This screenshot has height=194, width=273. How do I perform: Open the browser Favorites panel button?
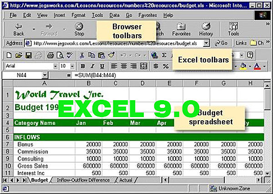click(181, 29)
